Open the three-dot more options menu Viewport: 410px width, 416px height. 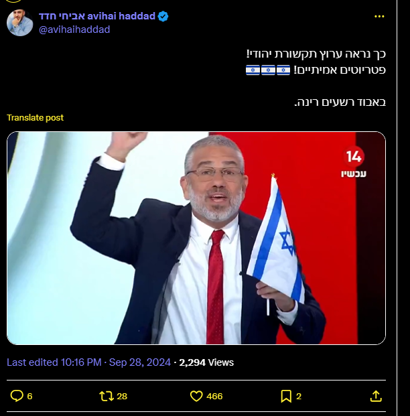[x=379, y=17]
